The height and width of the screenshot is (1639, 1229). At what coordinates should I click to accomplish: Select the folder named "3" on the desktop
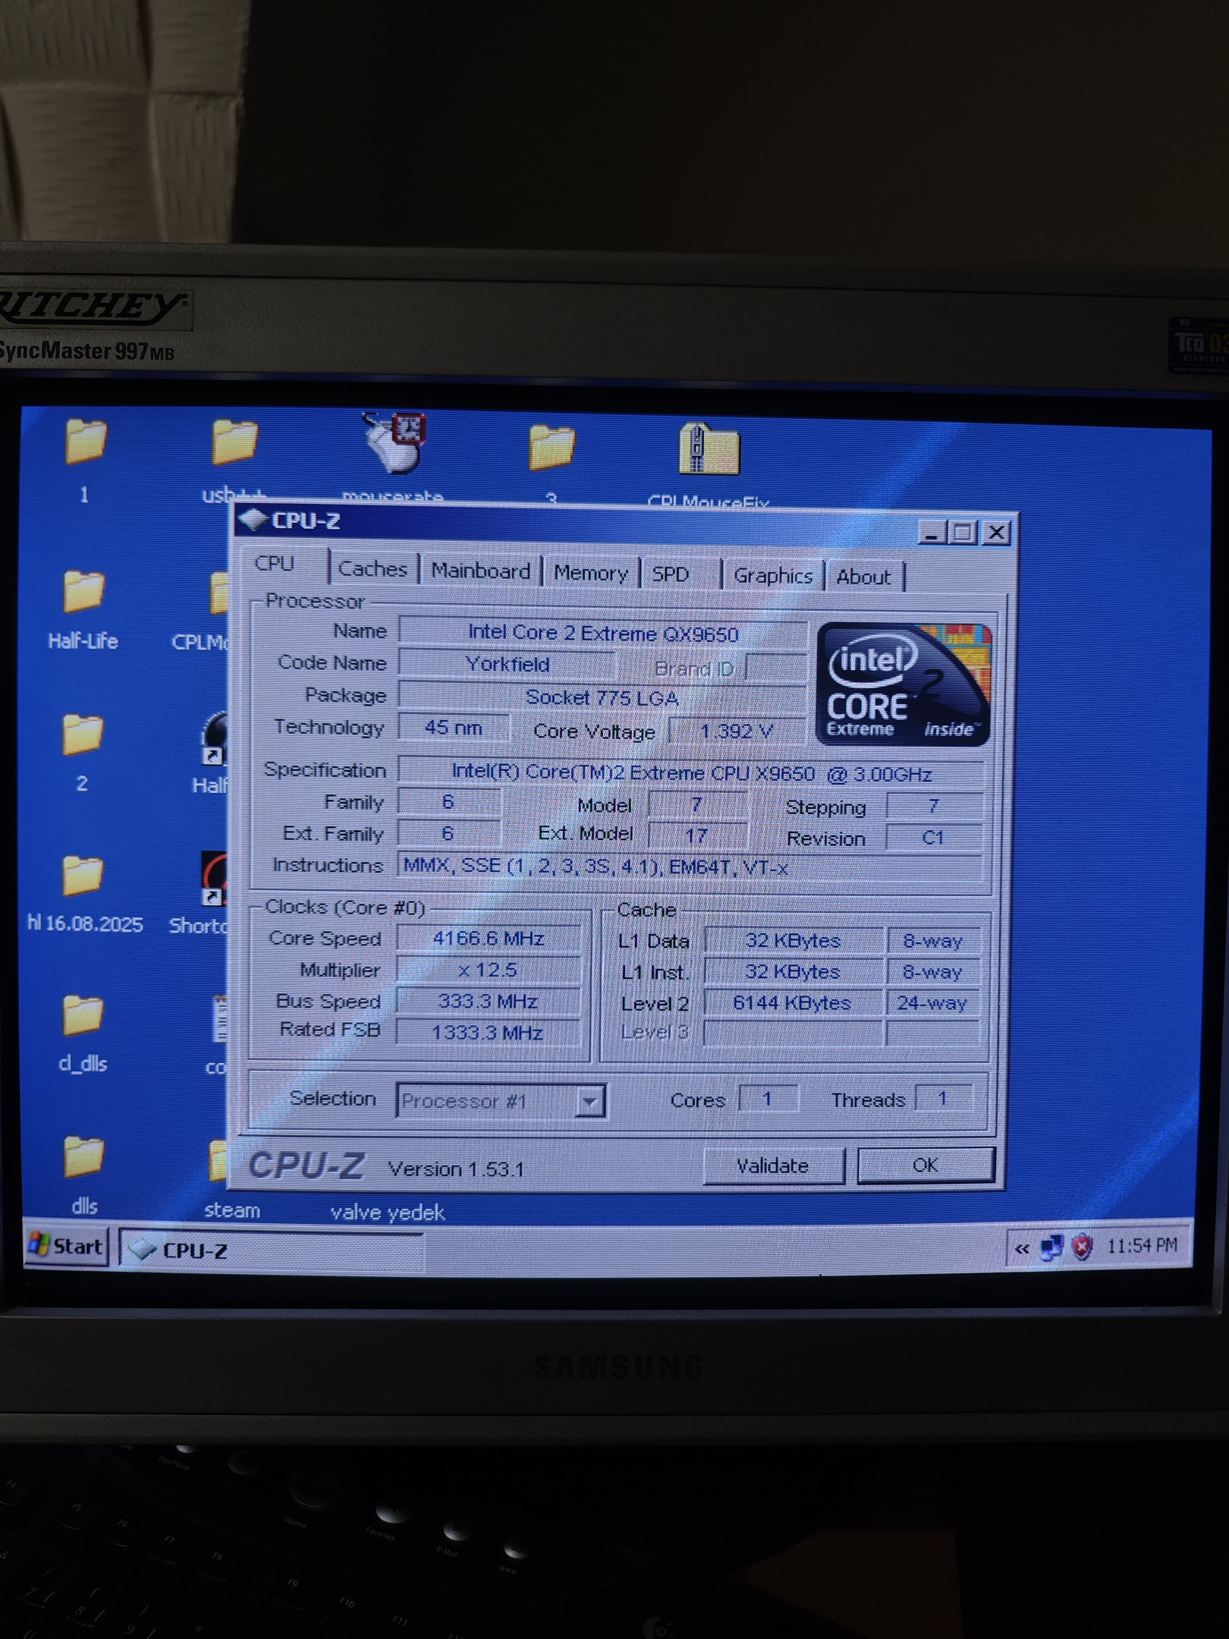point(552,447)
